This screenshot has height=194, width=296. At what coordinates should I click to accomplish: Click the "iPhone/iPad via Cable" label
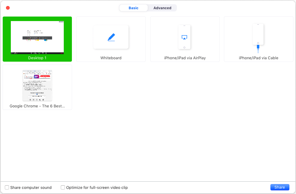258,58
